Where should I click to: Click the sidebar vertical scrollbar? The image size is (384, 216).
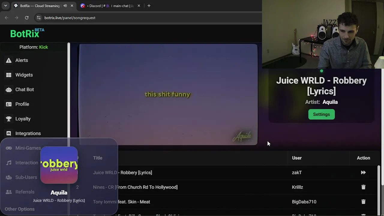coord(69,90)
